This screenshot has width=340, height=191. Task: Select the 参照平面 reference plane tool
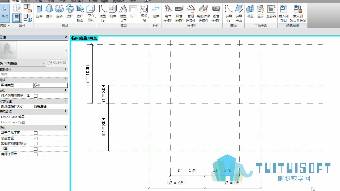coord(239,13)
